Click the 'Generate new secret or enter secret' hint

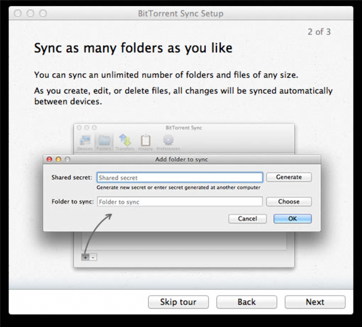click(x=179, y=187)
